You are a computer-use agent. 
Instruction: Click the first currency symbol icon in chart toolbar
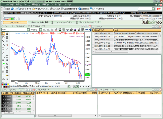point(44,30)
